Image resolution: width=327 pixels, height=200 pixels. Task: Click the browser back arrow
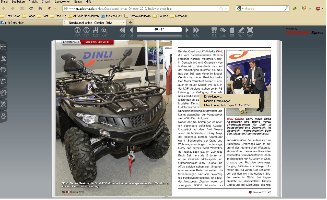click(x=4, y=8)
